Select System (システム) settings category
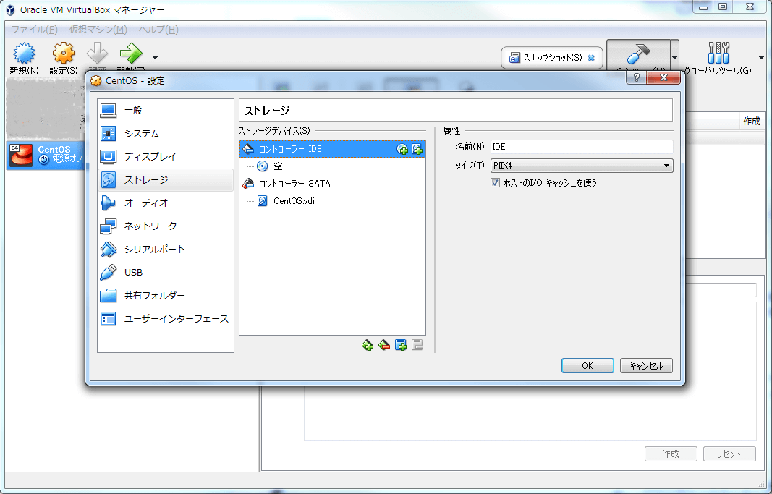Viewport: 772px width, 494px height. 166,133
